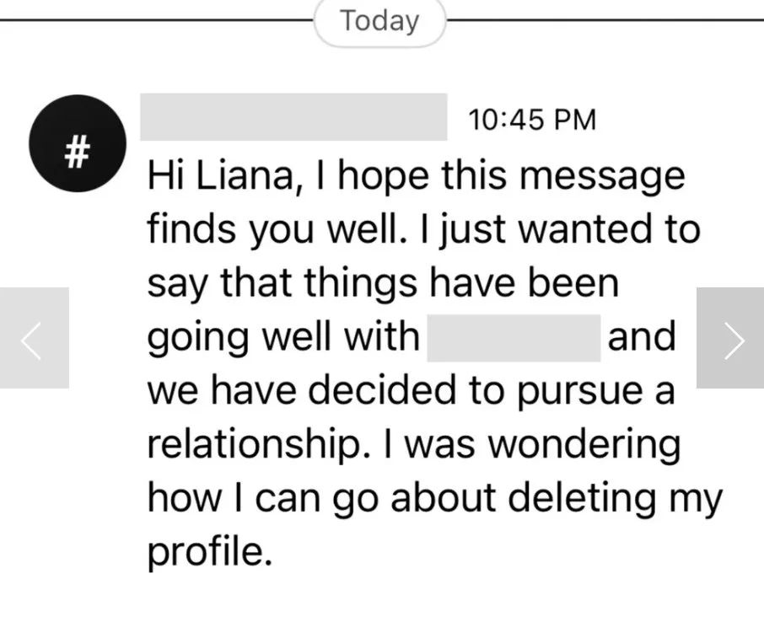Screen dimensions: 764x622
Task: Advance to next image with right arrow
Action: [x=730, y=338]
